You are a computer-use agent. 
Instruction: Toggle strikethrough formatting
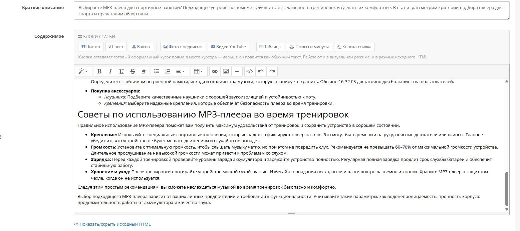tap(133, 71)
